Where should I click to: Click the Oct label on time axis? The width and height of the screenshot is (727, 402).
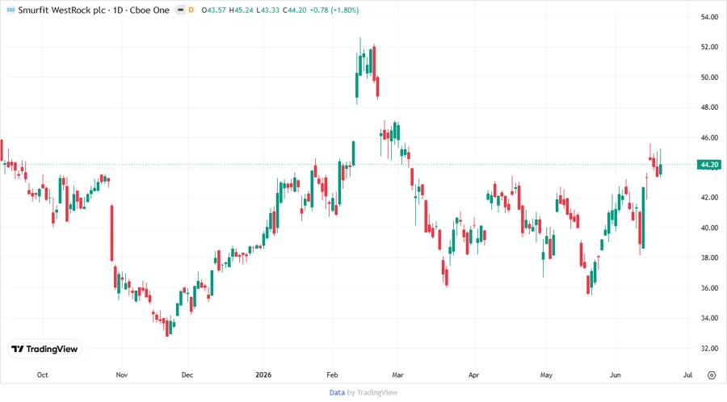click(x=42, y=375)
